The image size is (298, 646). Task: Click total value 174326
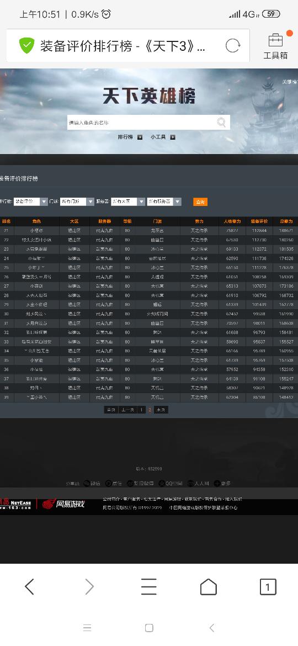286,258
